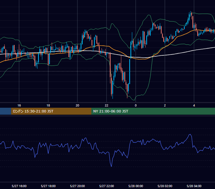Viewport: 215px width, 189px height.
Task: Click the 5/28 02:00 date label
Action: coord(165,186)
